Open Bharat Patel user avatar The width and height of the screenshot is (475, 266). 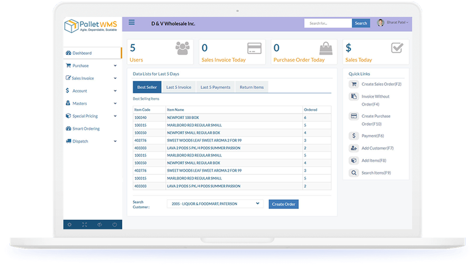tap(380, 22)
